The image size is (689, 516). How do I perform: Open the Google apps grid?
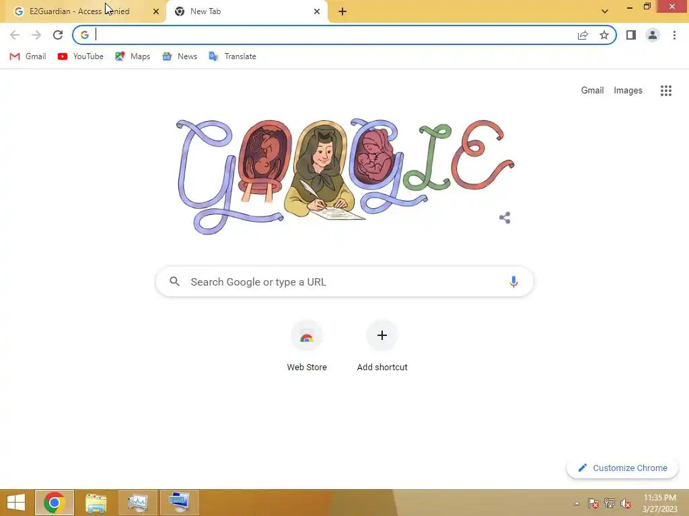tap(666, 91)
